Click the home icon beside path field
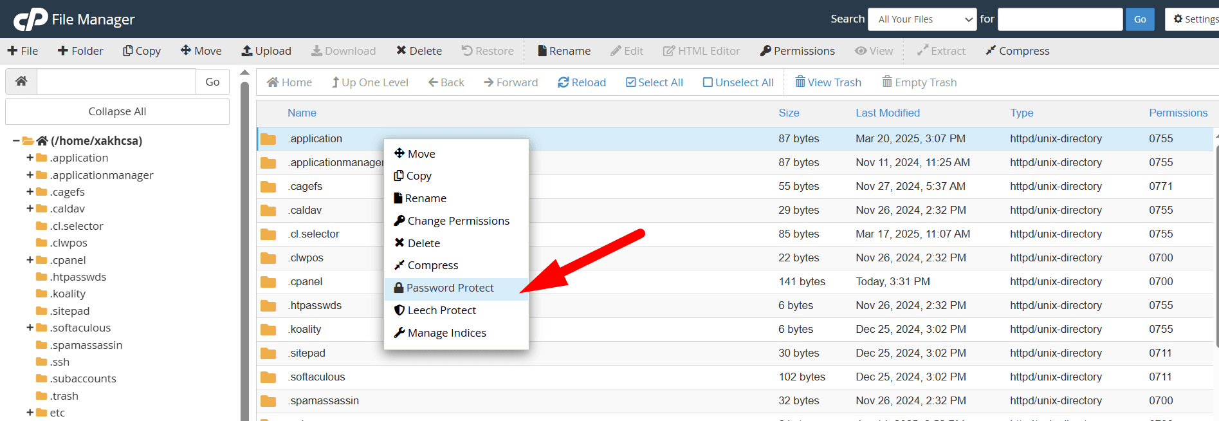Image resolution: width=1219 pixels, height=421 pixels. click(21, 82)
